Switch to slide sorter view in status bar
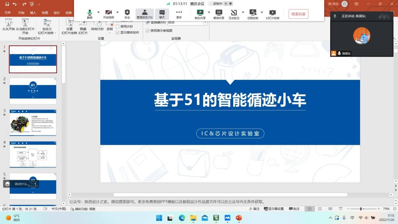Viewport: 398px width, 224px height. click(320, 209)
